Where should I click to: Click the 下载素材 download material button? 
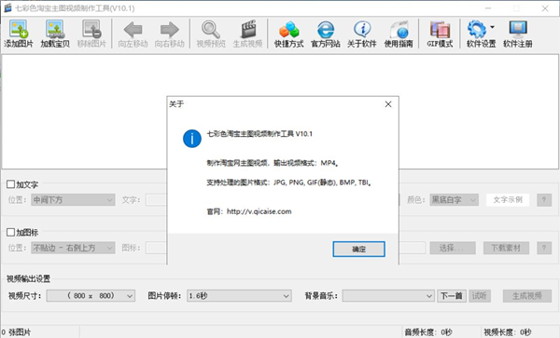pos(506,248)
